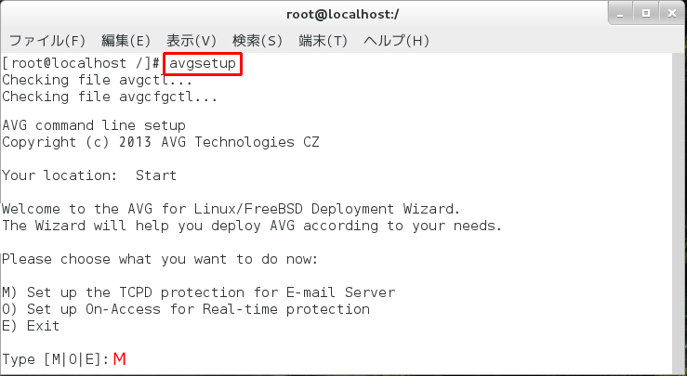The height and width of the screenshot is (376, 687).
Task: Open the ファイル(F) menu
Action: coord(47,41)
